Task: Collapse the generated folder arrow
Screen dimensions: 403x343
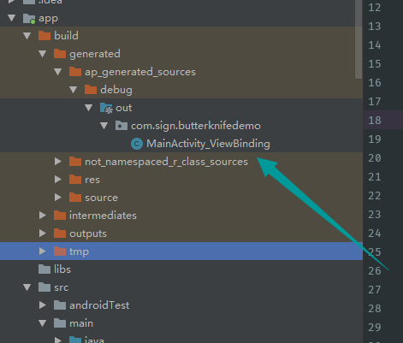Action: tap(43, 54)
